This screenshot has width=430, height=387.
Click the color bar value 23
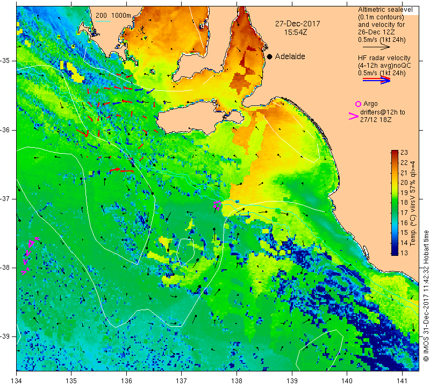click(x=404, y=153)
